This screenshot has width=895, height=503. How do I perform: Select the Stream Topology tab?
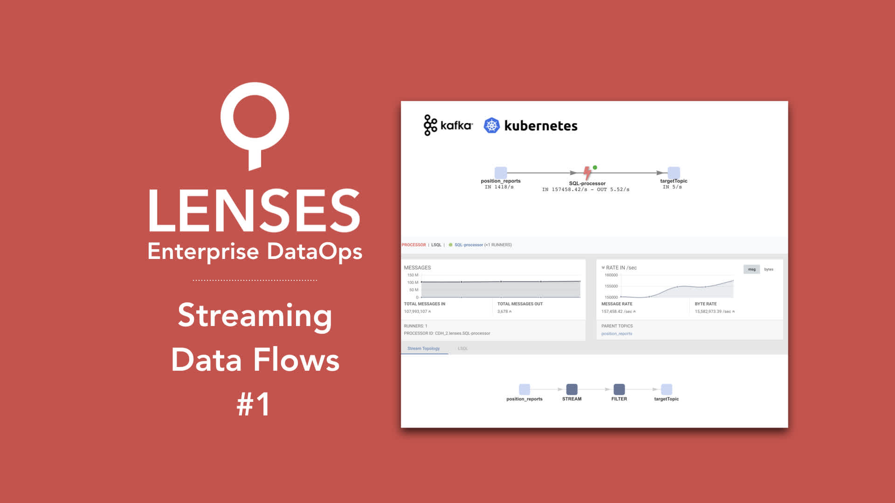click(424, 348)
